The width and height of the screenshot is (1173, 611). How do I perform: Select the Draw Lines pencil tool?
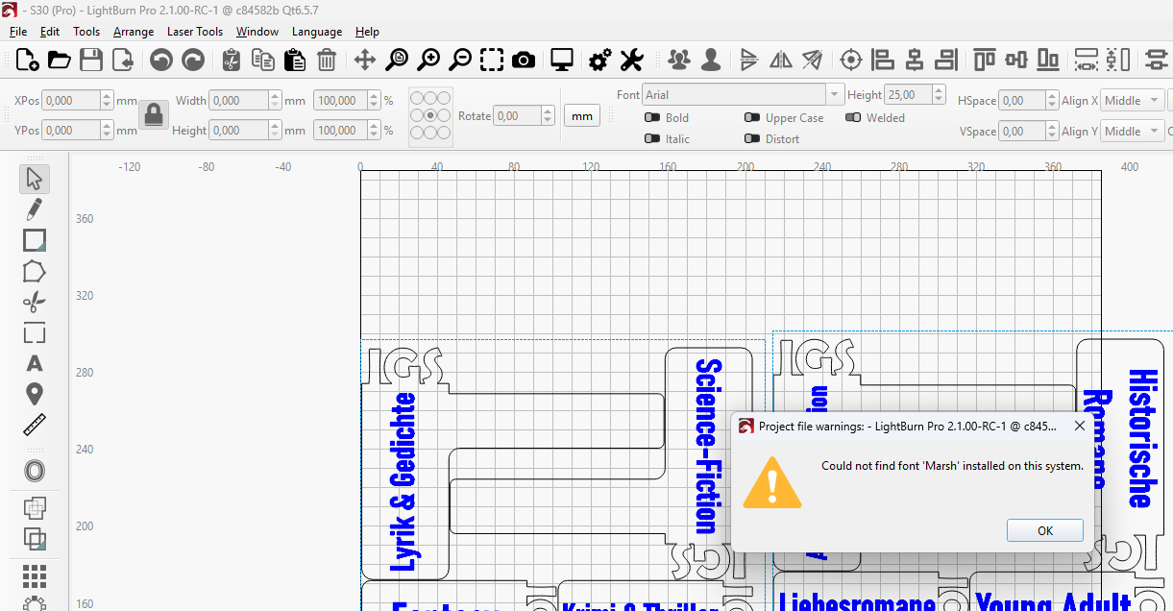(35, 209)
